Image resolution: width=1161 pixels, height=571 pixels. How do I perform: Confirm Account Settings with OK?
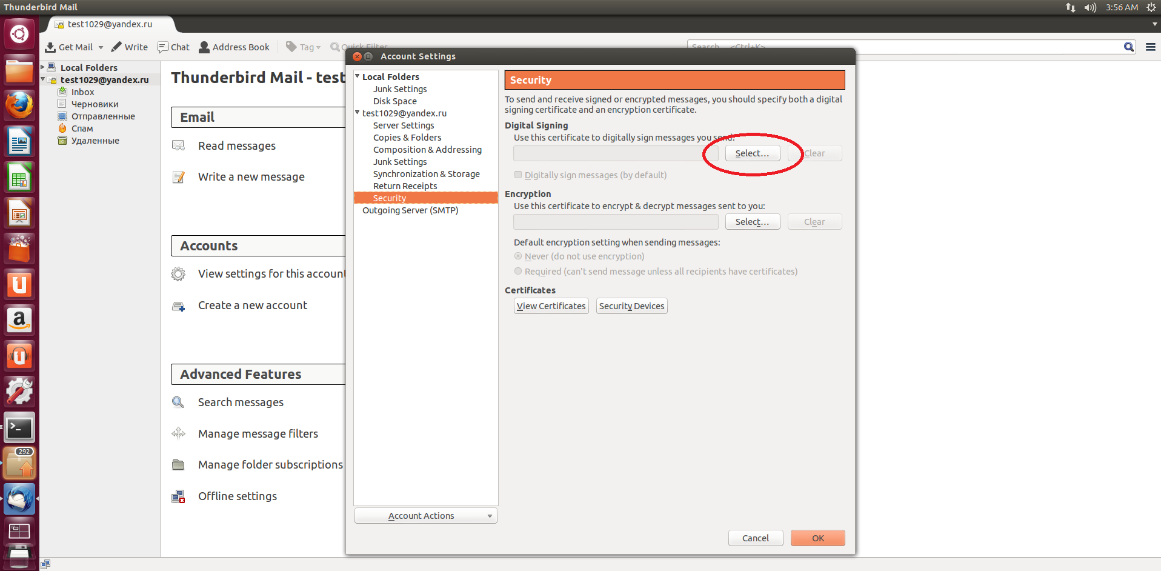point(818,538)
